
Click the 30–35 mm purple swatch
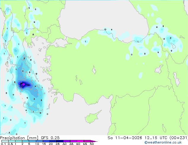[x=66, y=141]
